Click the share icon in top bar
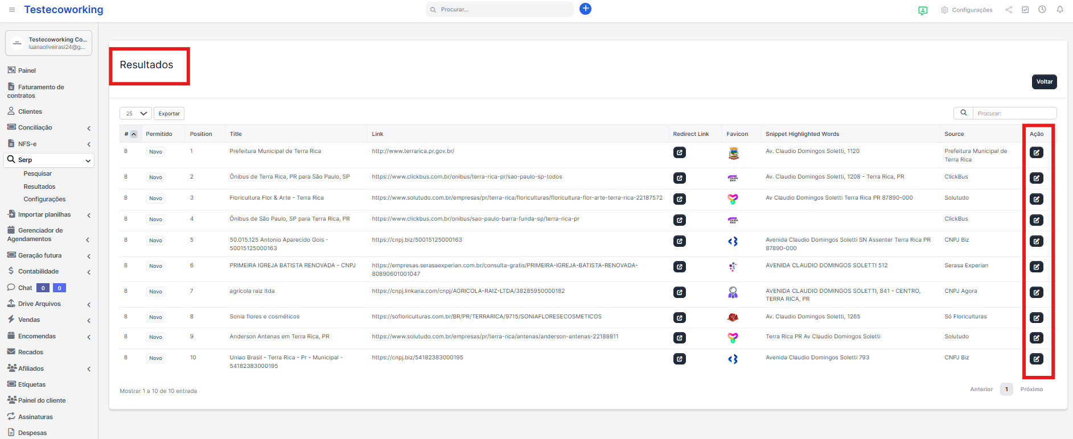 [1009, 10]
